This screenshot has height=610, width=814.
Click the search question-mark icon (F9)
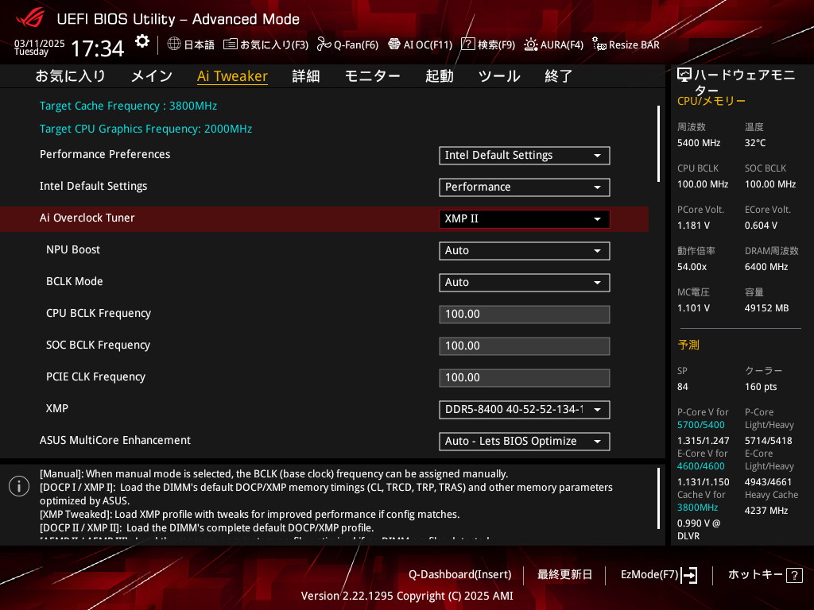pyautogui.click(x=467, y=44)
